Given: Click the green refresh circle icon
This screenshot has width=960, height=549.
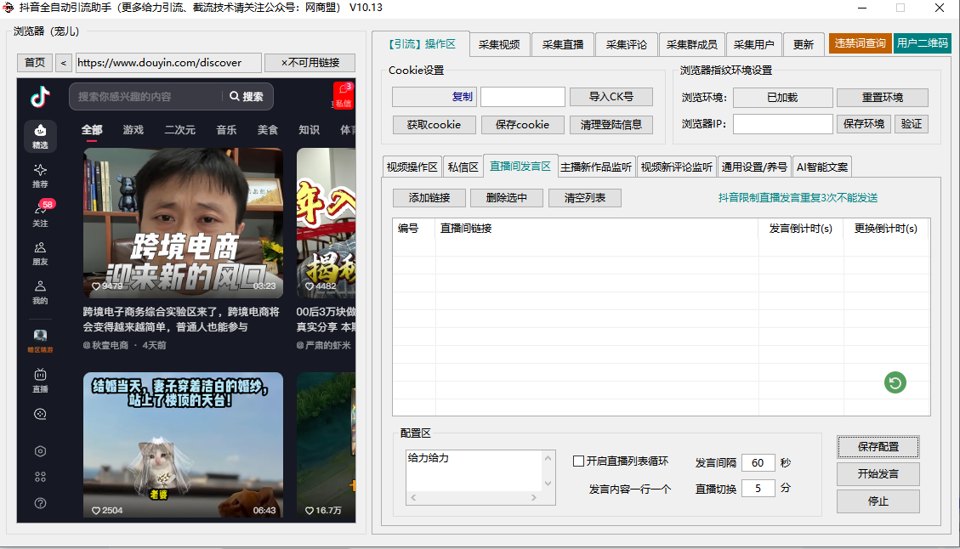Looking at the screenshot, I should pyautogui.click(x=895, y=383).
